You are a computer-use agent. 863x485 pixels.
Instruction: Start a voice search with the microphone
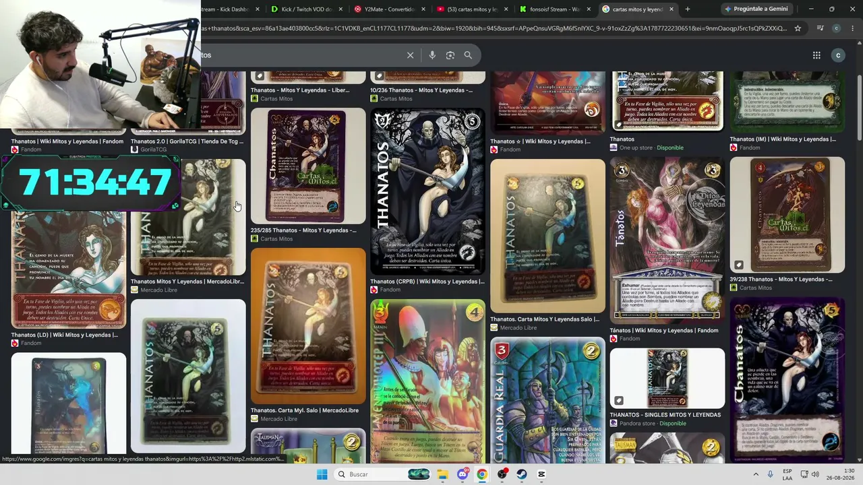(x=432, y=55)
